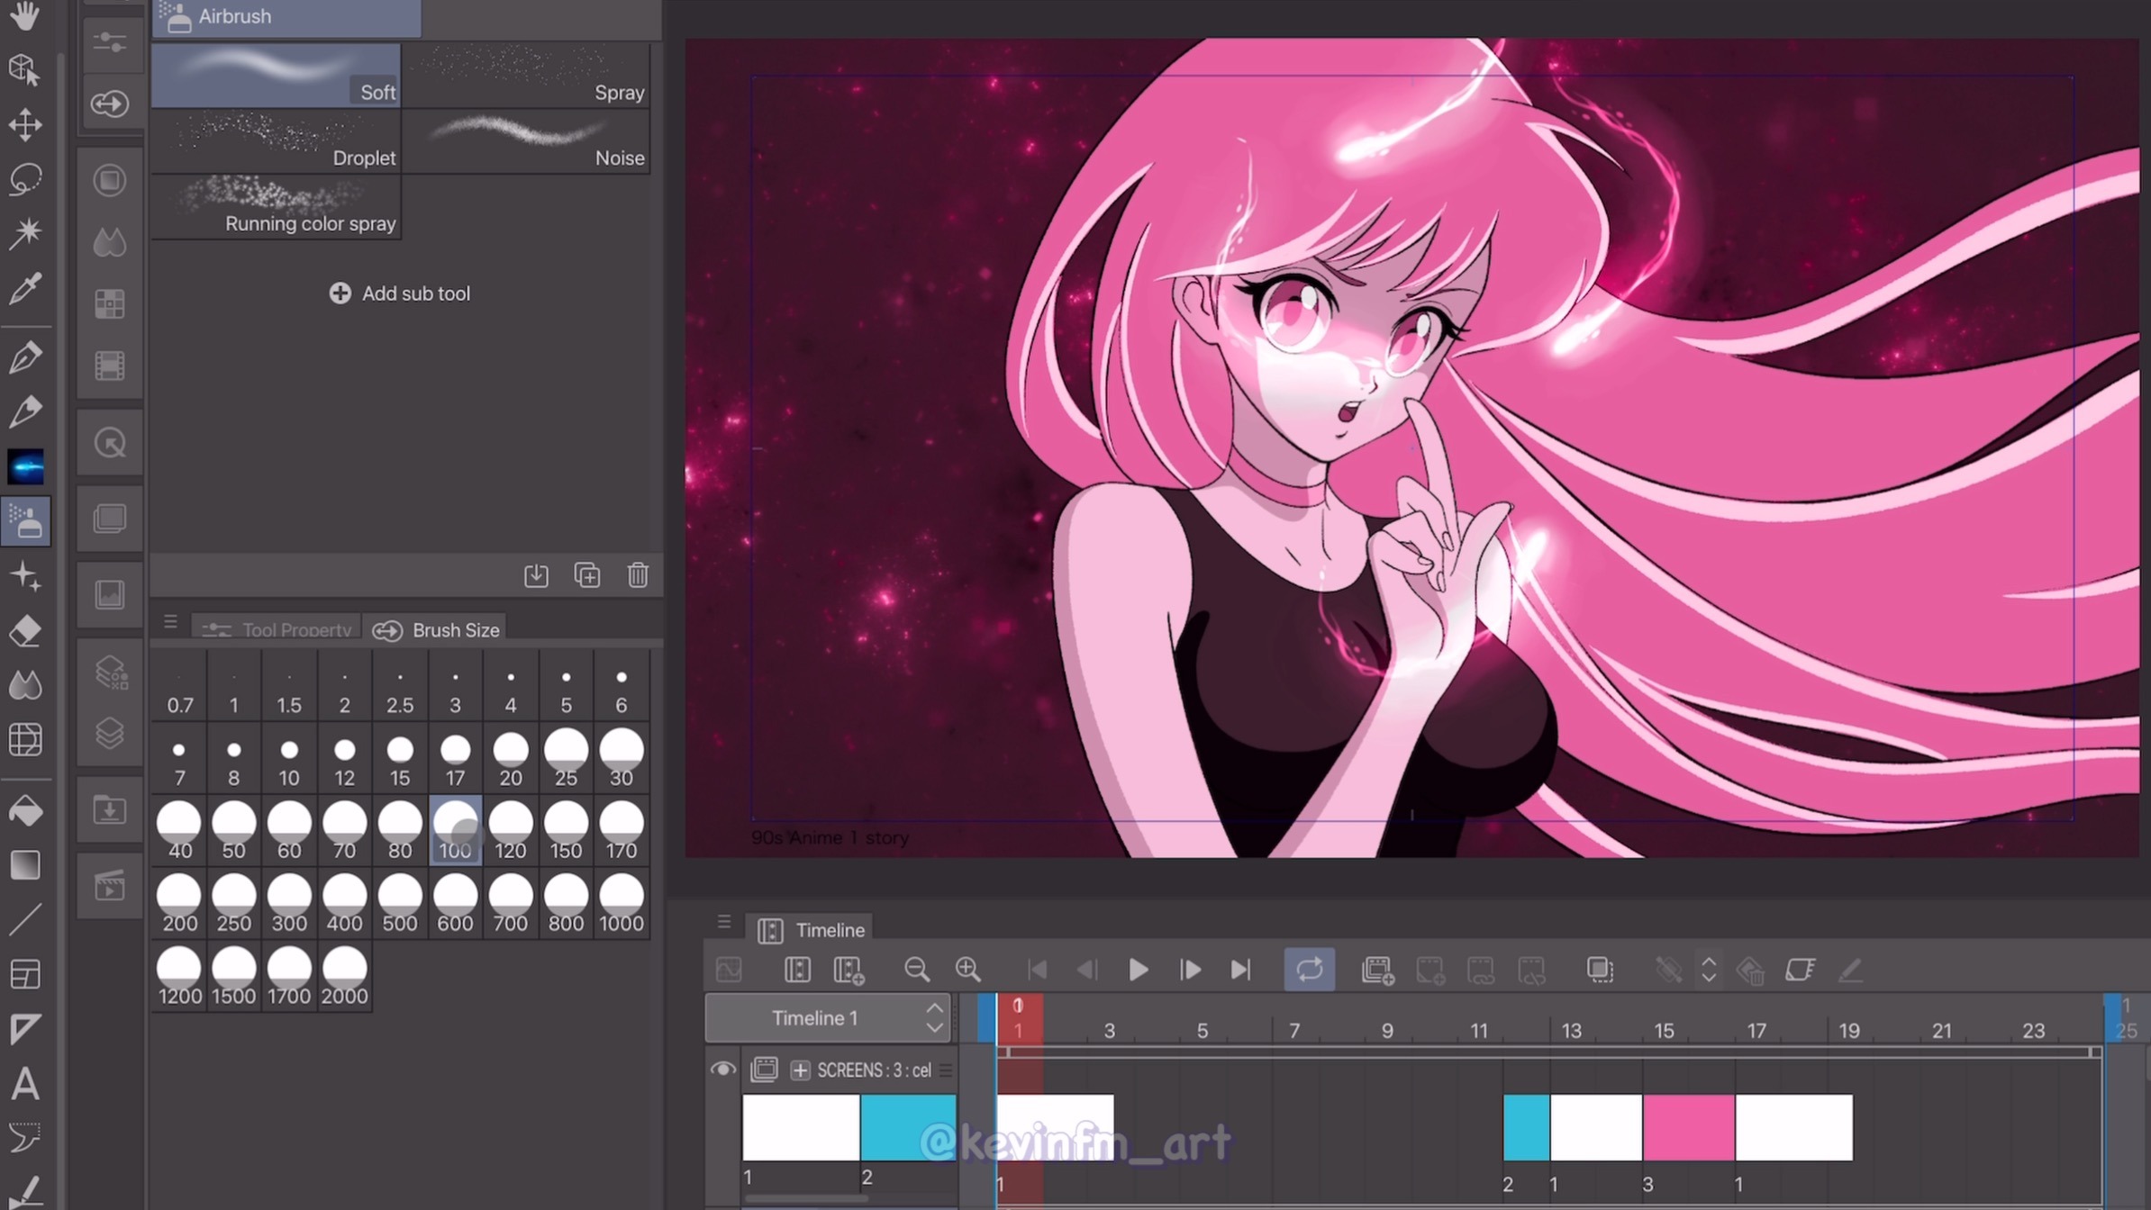Click the duplicate sub tool icon
2151x1210 pixels.
click(586, 575)
